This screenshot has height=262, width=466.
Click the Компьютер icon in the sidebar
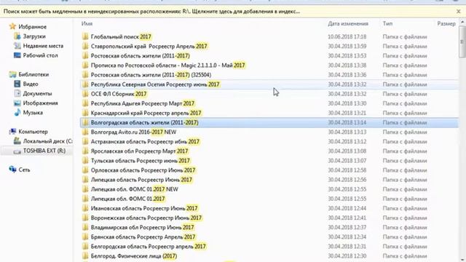(x=12, y=132)
